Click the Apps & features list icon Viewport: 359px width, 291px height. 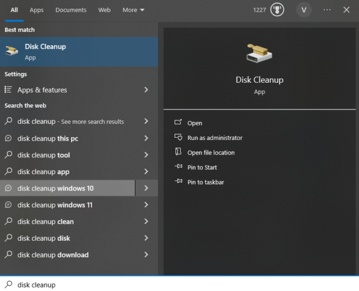[9, 90]
